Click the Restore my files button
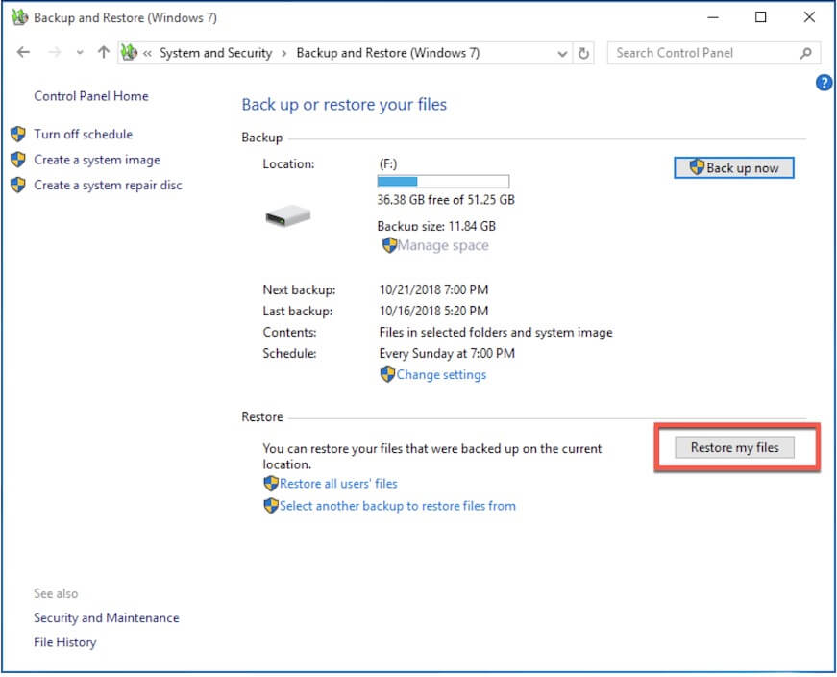The width and height of the screenshot is (837, 677). coord(734,447)
